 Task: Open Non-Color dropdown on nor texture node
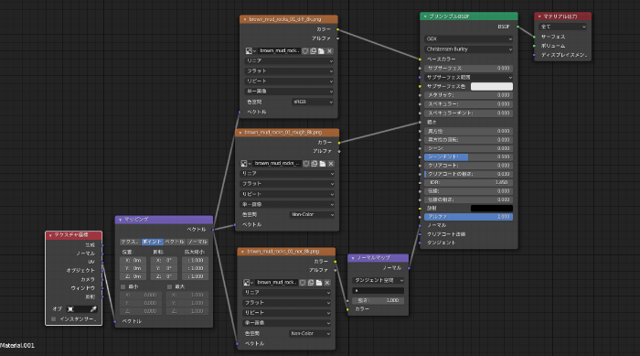[310, 333]
